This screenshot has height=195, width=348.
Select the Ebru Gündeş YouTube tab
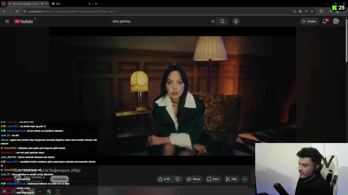[x=26, y=4]
